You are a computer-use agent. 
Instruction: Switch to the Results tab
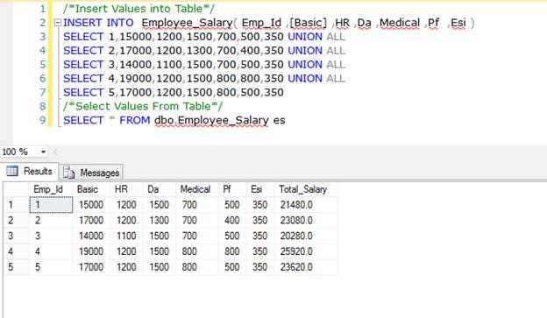pos(29,171)
